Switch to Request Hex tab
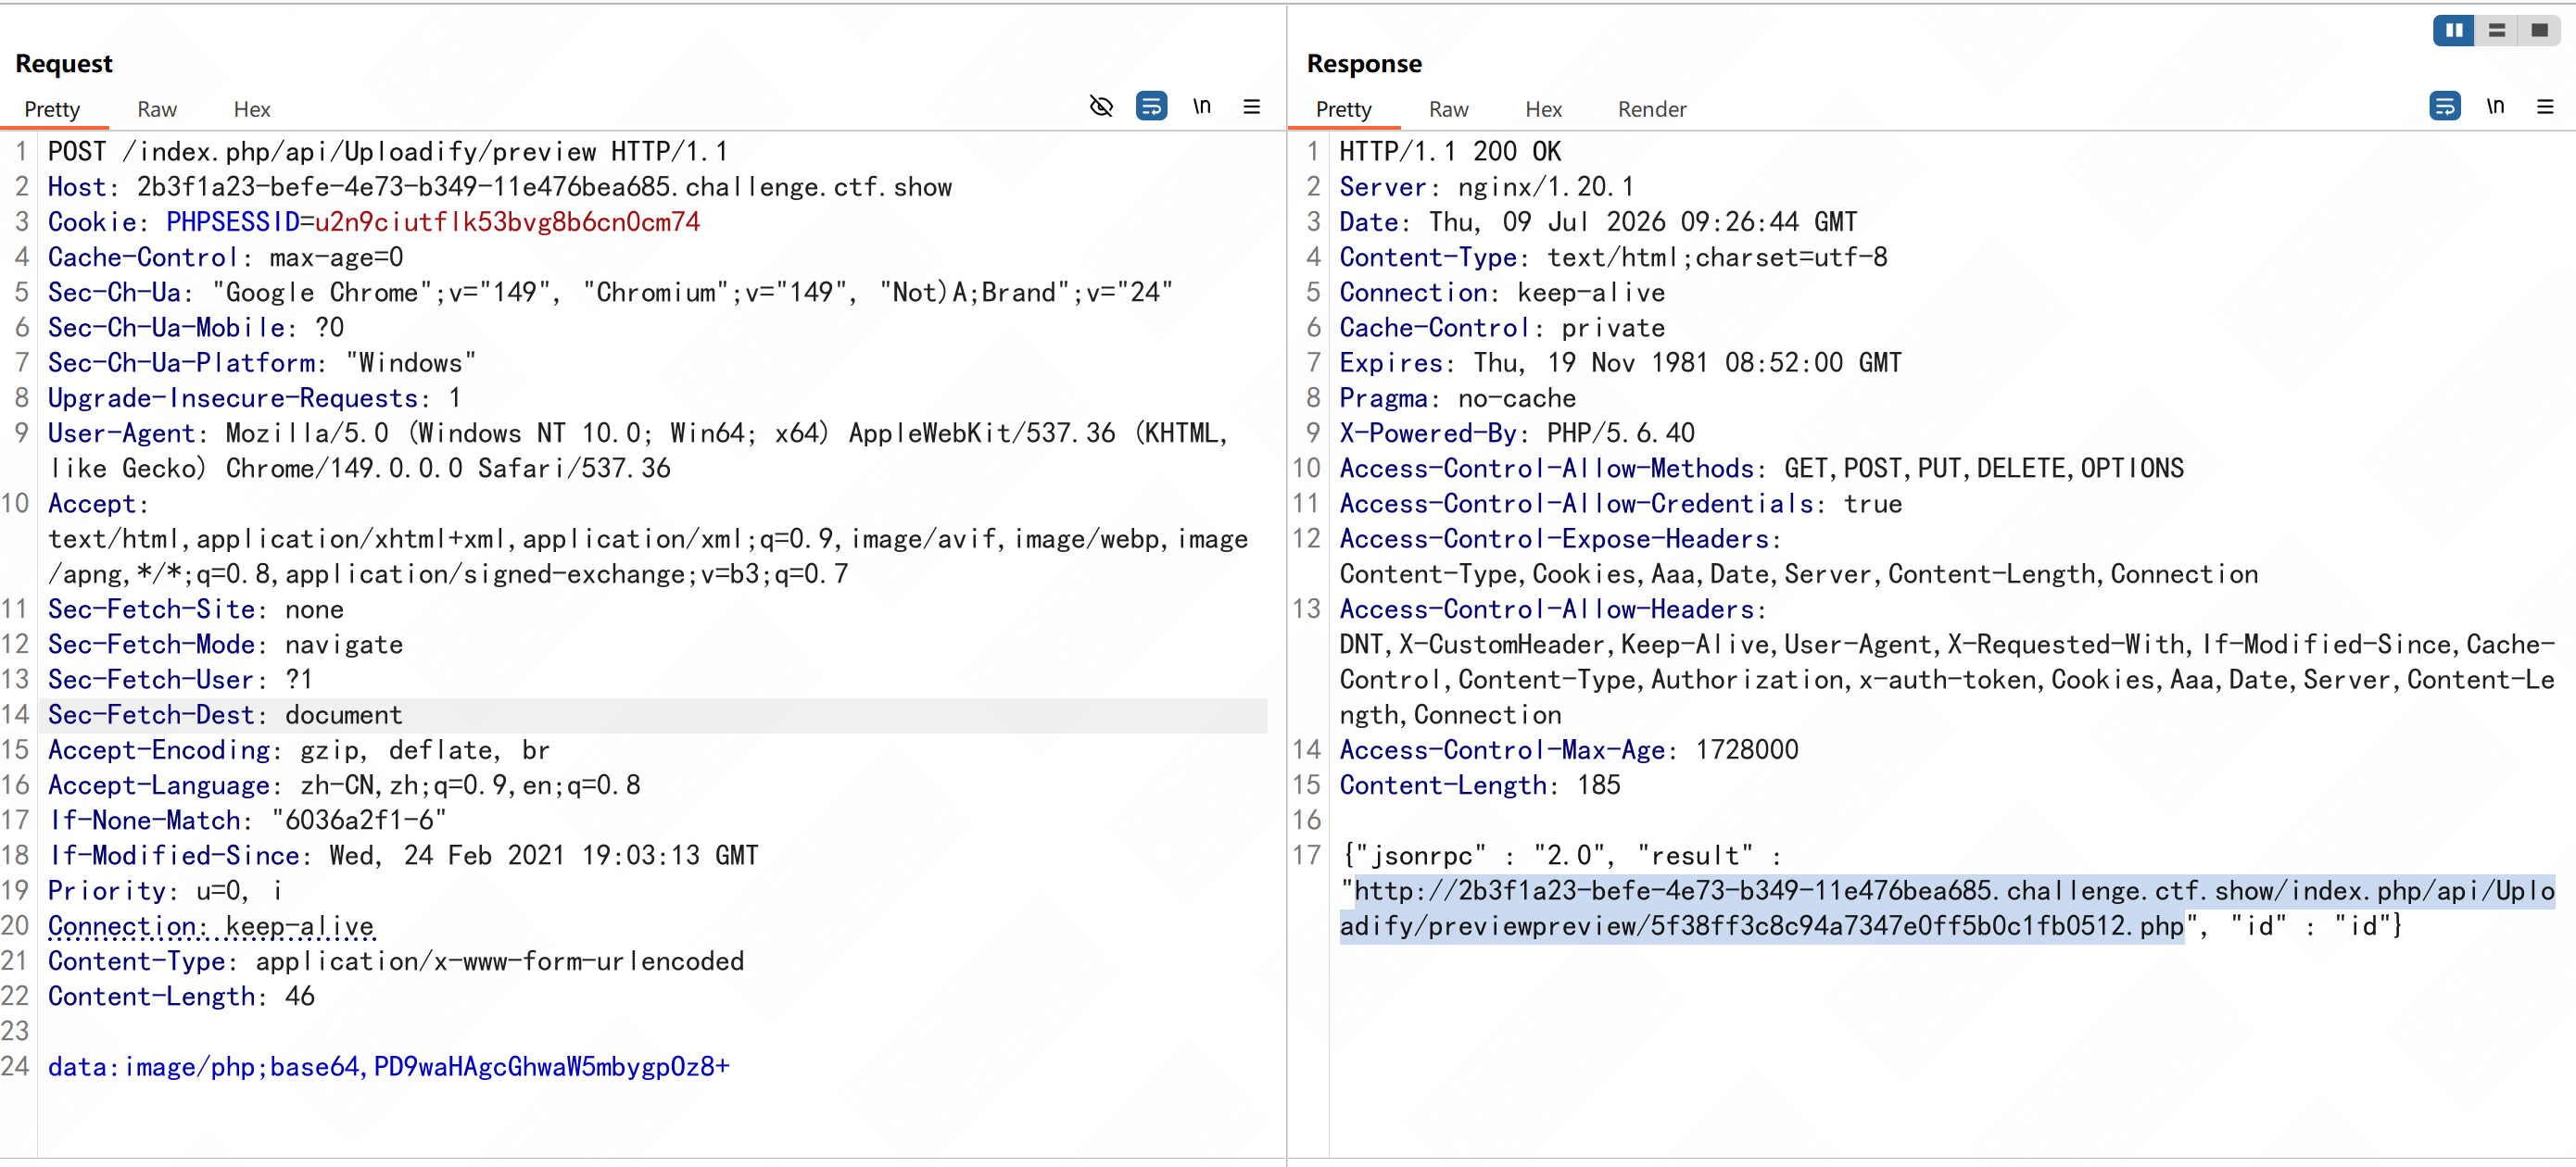 (x=252, y=109)
